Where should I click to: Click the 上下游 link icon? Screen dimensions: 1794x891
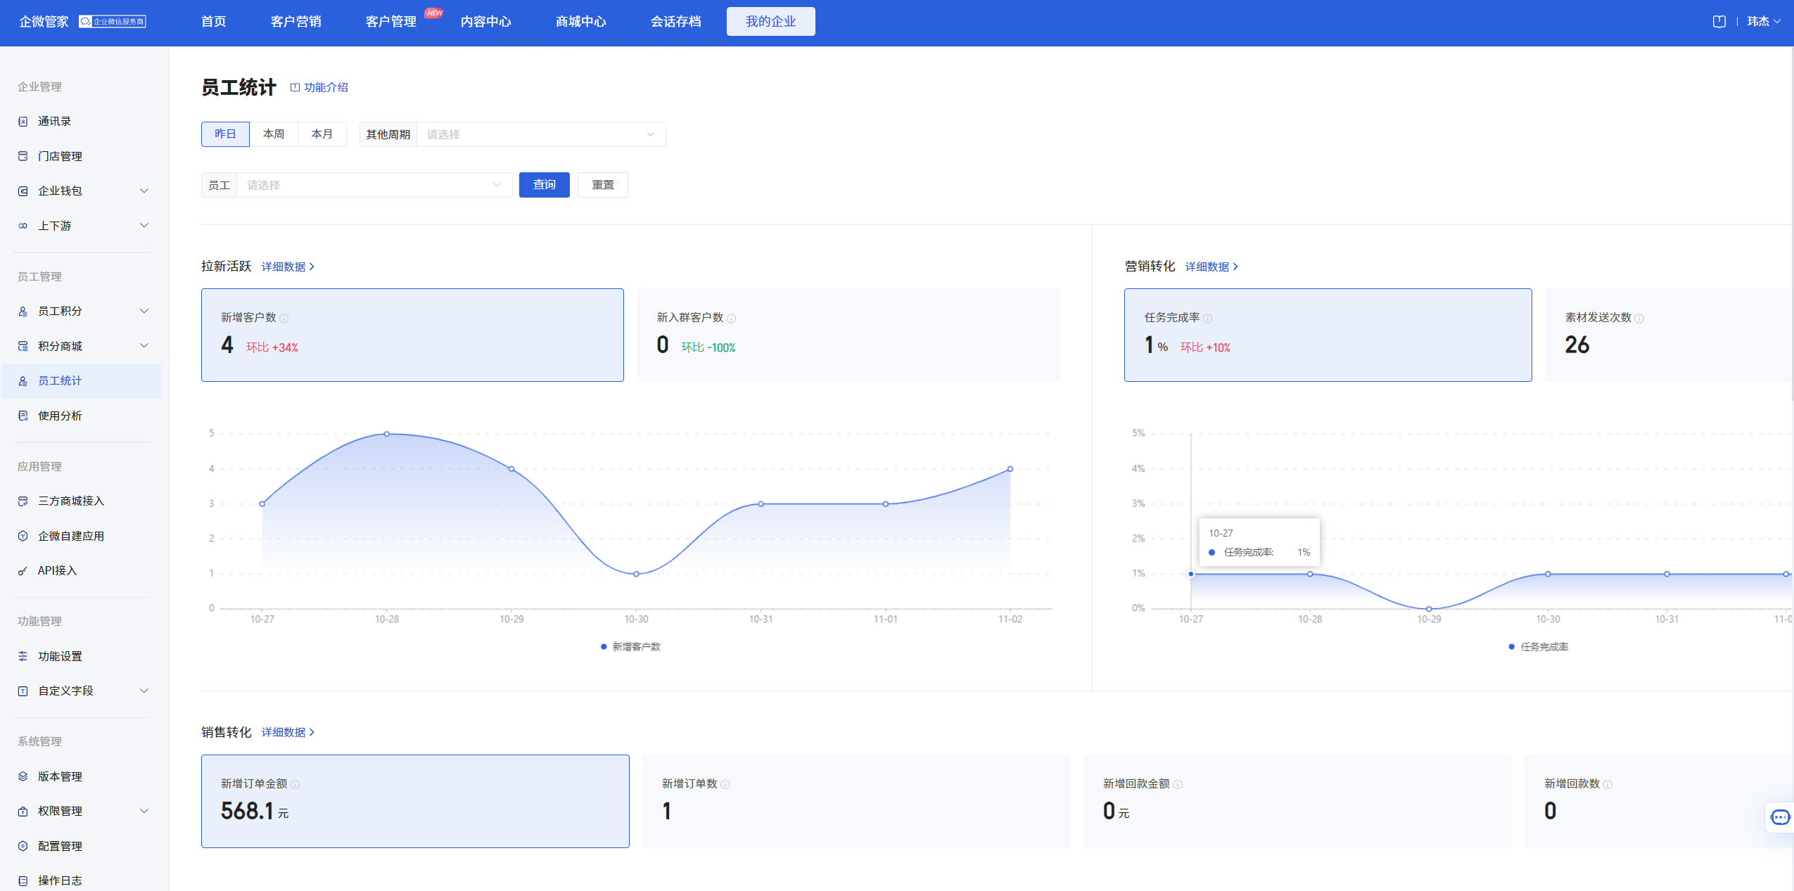click(x=23, y=226)
